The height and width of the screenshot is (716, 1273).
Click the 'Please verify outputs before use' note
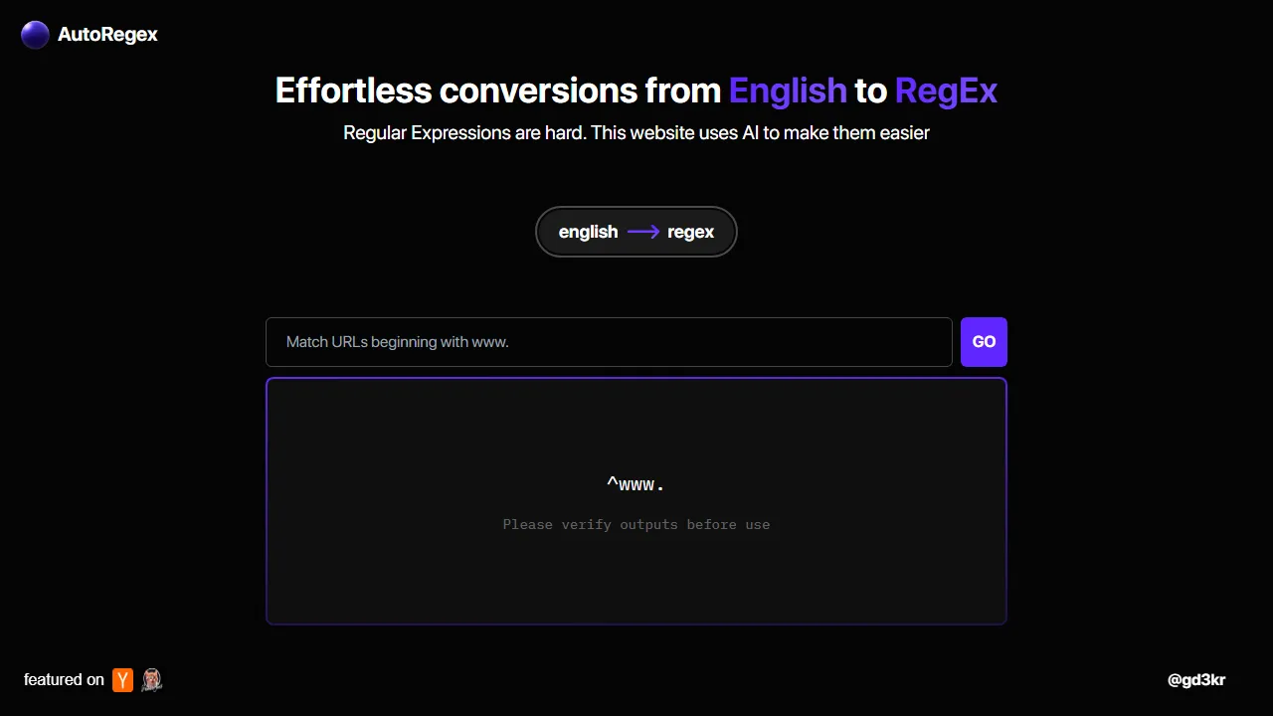(636, 524)
